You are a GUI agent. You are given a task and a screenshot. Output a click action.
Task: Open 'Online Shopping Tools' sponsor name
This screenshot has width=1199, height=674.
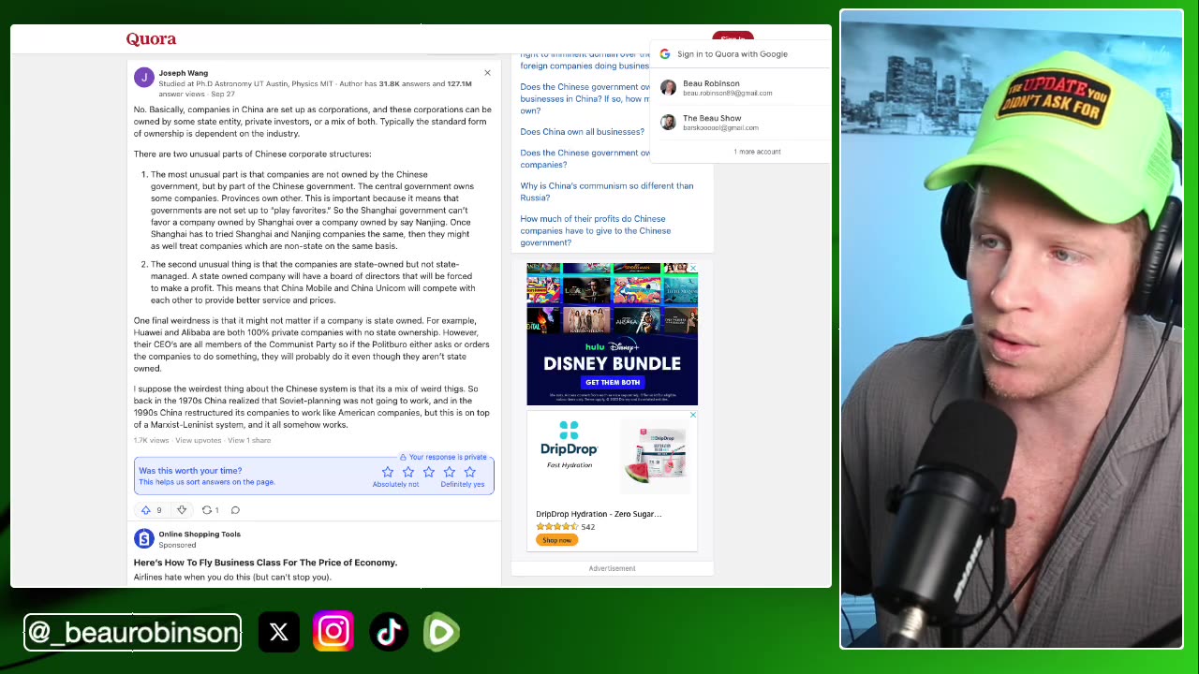pyautogui.click(x=200, y=534)
